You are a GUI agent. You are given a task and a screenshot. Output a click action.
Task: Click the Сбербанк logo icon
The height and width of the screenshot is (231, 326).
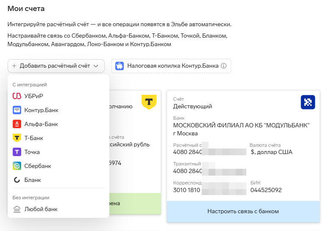coord(17,166)
